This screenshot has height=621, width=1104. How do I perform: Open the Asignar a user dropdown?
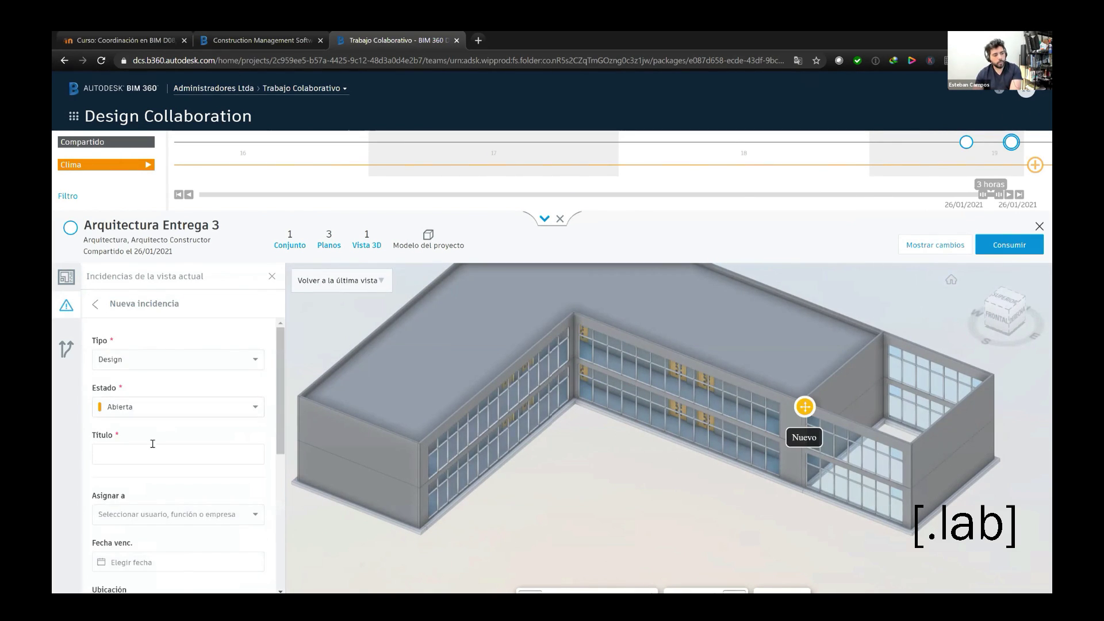[x=178, y=515]
